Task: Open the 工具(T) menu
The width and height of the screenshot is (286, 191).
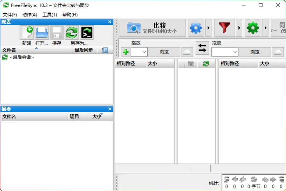Action: 50,15
